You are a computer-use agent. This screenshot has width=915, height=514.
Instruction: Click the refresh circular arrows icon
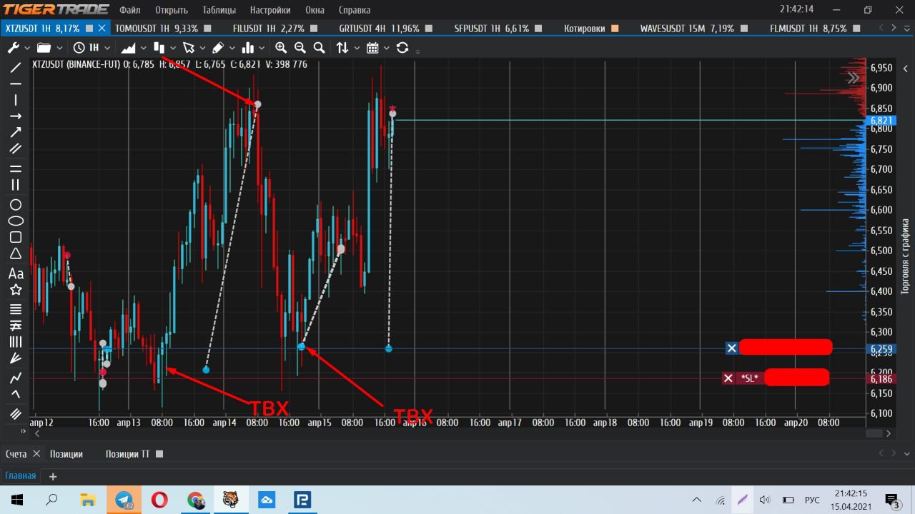(402, 48)
